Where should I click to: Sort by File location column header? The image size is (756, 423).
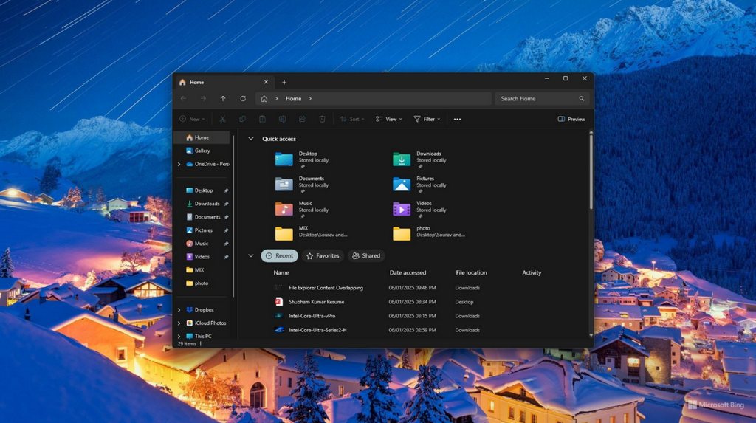[x=471, y=273]
